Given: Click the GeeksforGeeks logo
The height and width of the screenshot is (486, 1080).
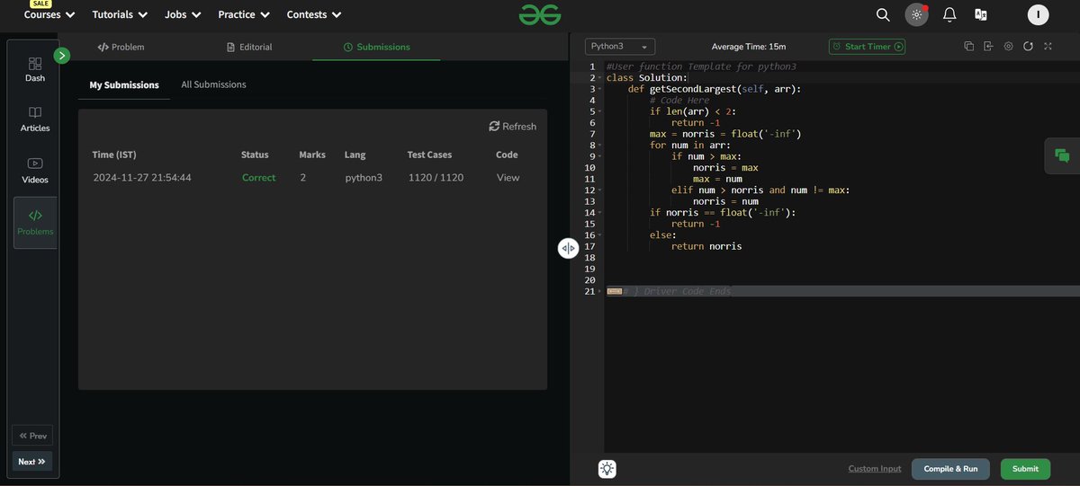Looking at the screenshot, I should (x=540, y=14).
